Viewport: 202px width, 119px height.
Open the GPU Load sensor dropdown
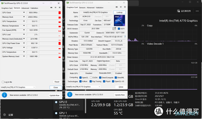24,34
